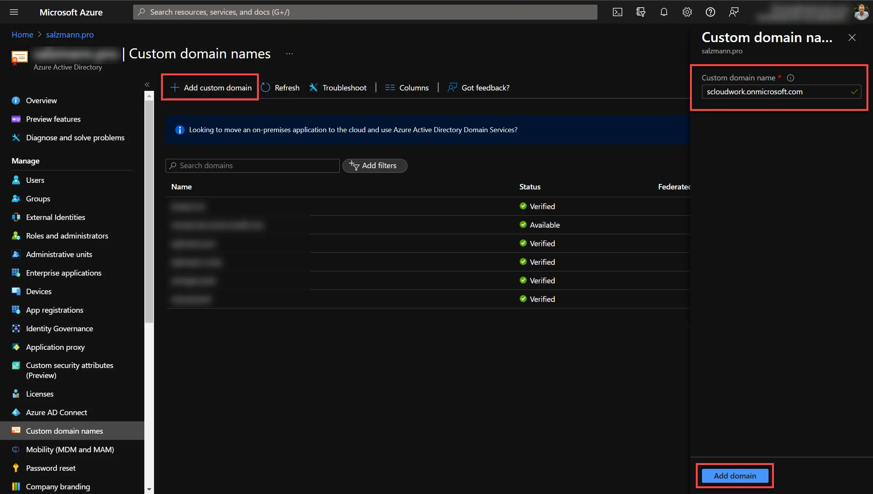The image size is (873, 494).
Task: Click the sidebar scrollbar down arrow
Action: coord(149,489)
